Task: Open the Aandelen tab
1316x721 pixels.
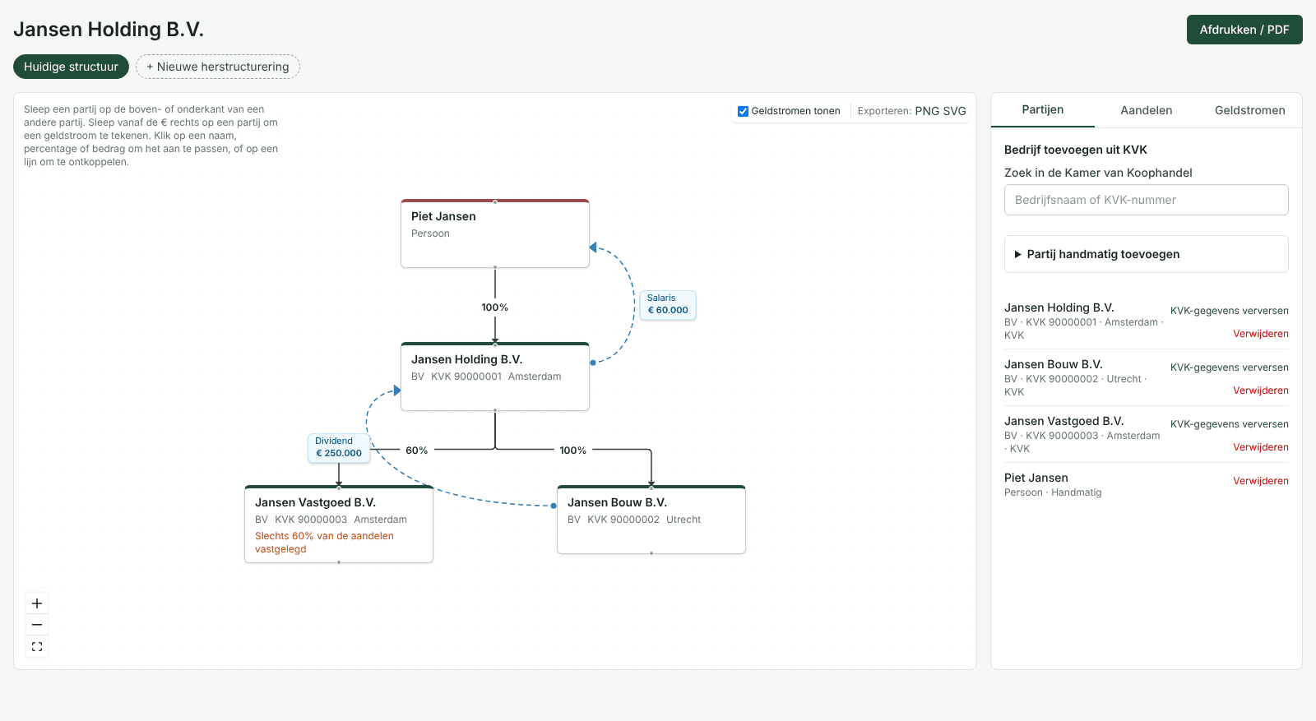Action: point(1146,110)
